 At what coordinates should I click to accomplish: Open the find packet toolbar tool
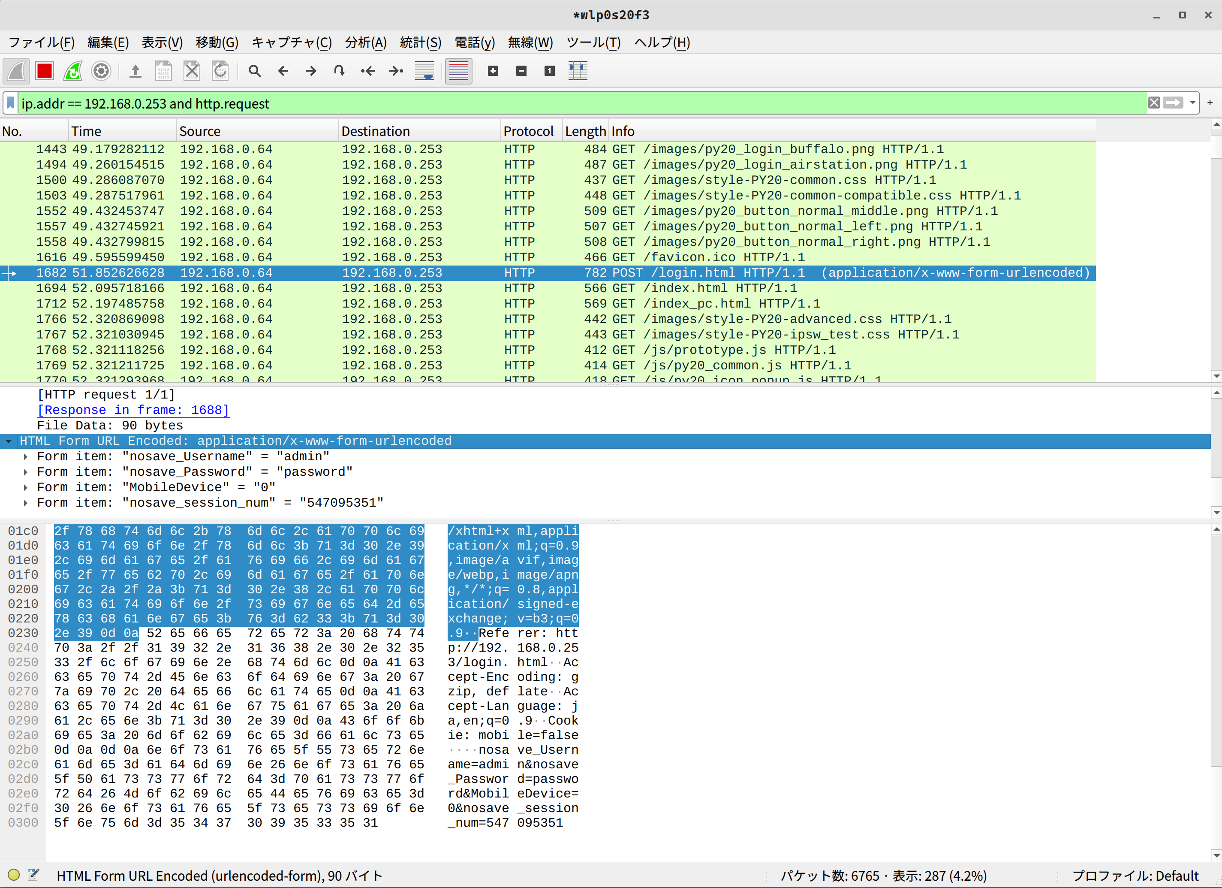[254, 71]
